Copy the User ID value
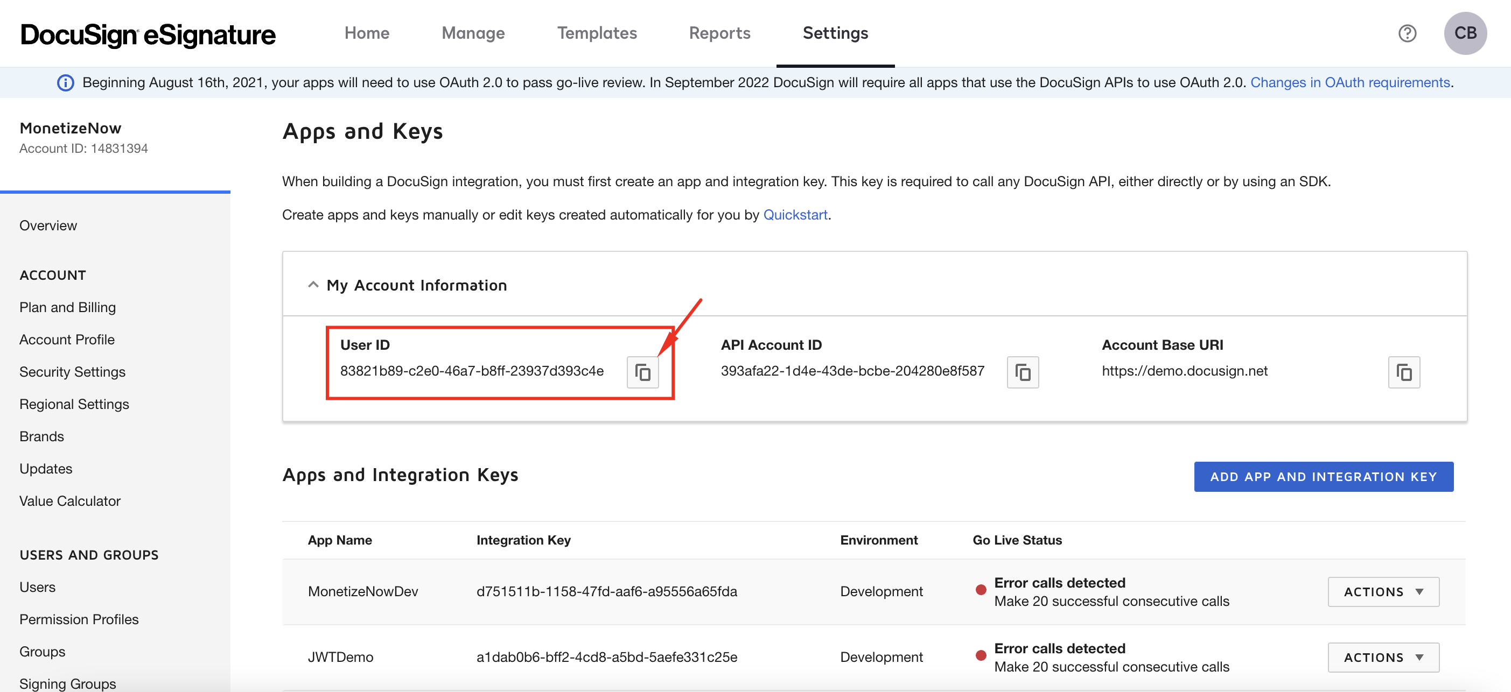The image size is (1511, 692). [642, 372]
